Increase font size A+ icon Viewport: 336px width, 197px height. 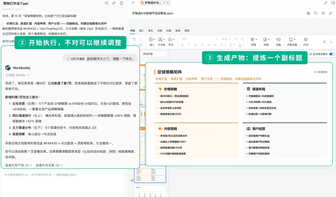236,39
